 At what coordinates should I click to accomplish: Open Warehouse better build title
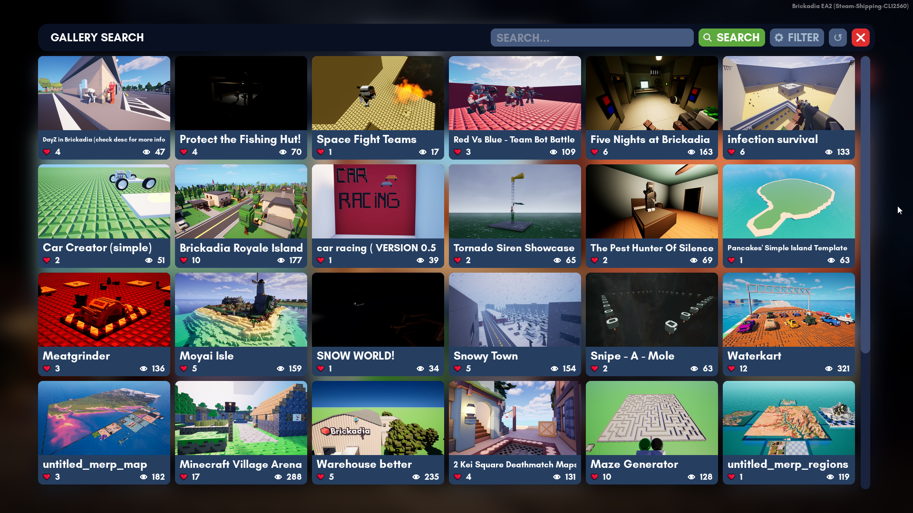(x=364, y=464)
